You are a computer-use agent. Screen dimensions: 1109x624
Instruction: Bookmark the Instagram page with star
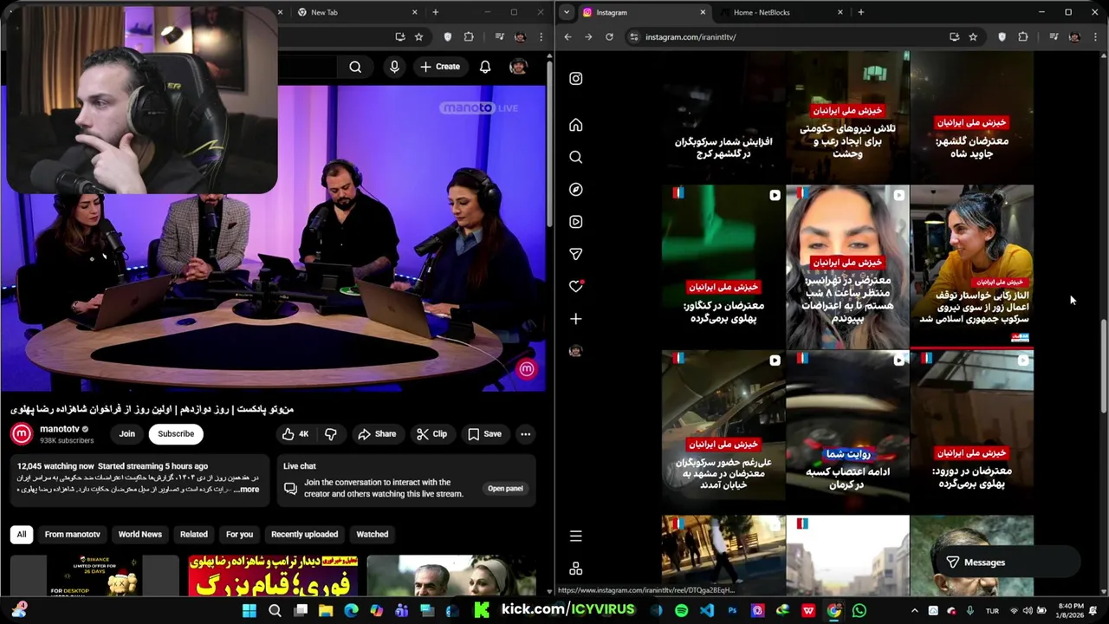point(973,37)
